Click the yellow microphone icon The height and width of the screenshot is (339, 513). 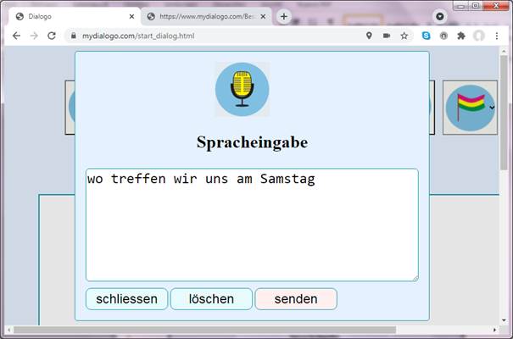[x=243, y=89]
